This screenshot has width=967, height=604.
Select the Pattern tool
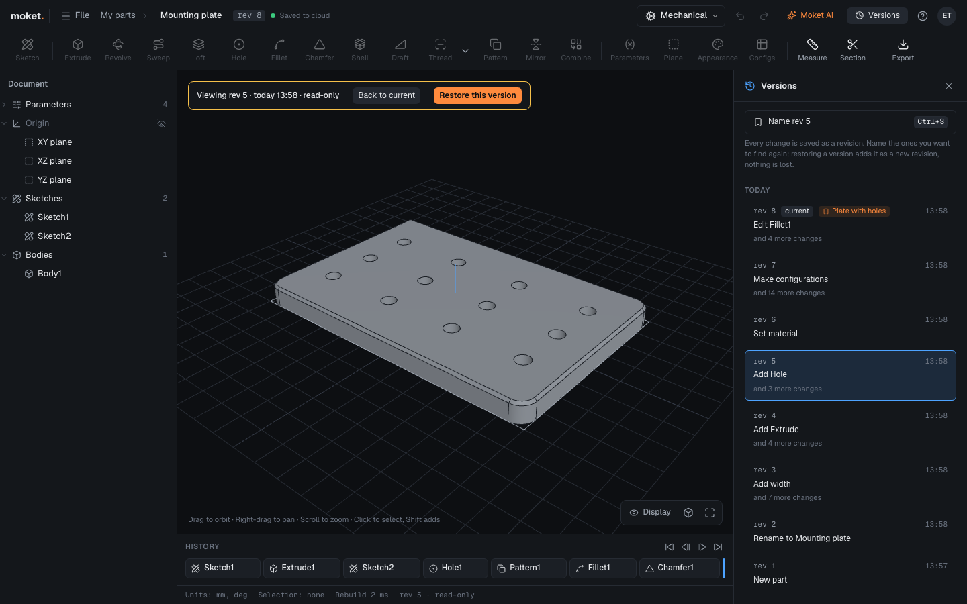pyautogui.click(x=496, y=50)
